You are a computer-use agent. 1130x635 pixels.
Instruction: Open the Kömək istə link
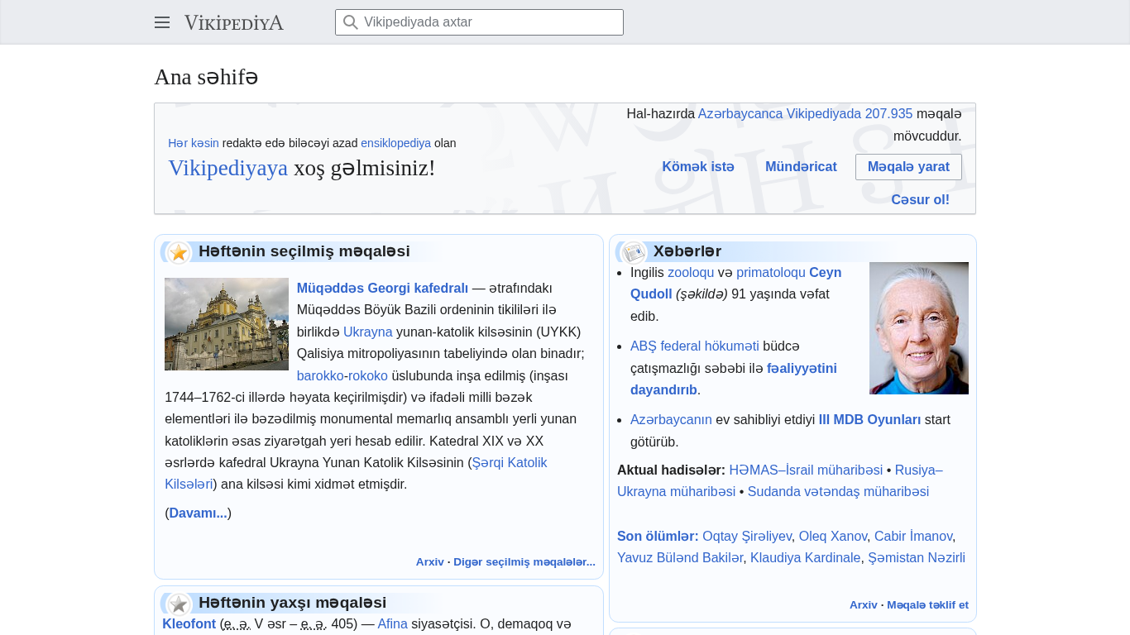click(698, 167)
